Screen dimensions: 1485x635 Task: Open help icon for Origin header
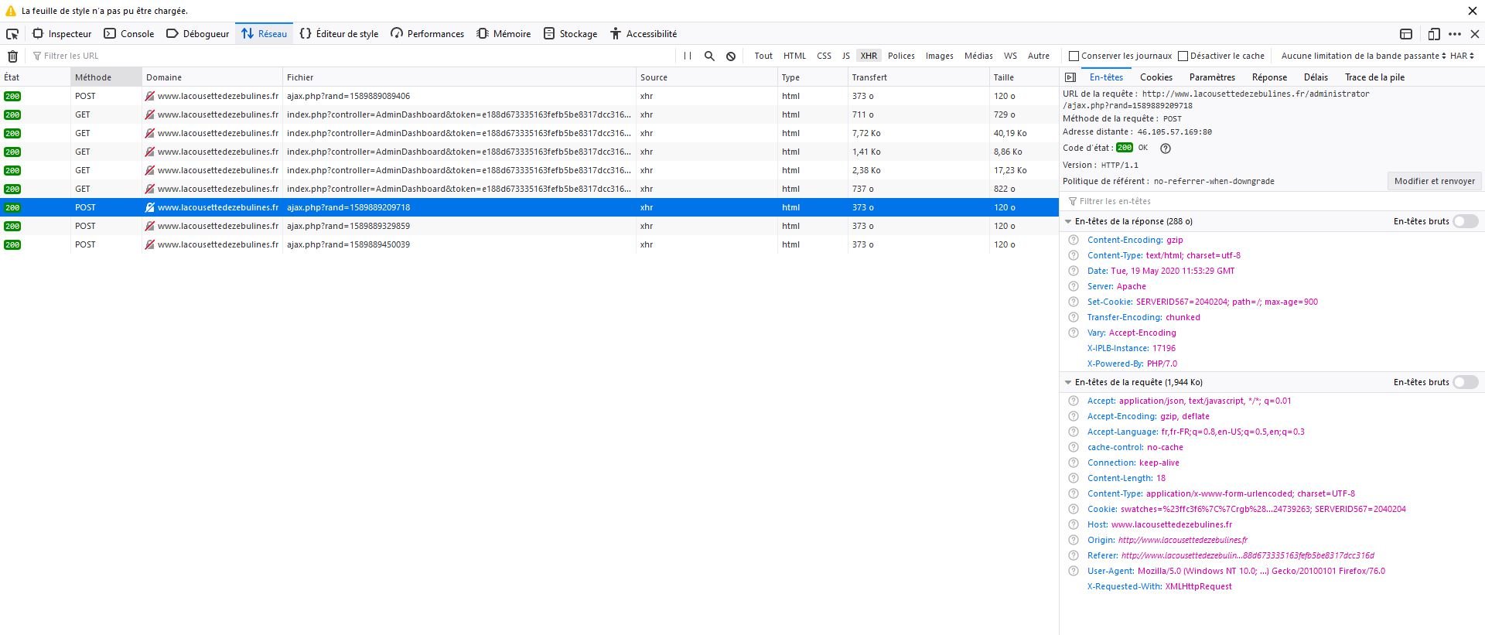click(x=1074, y=540)
